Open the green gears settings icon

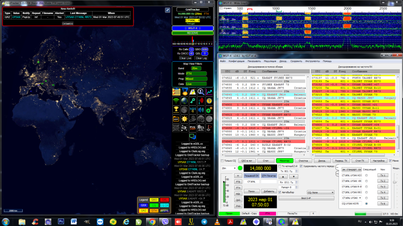[209, 109]
